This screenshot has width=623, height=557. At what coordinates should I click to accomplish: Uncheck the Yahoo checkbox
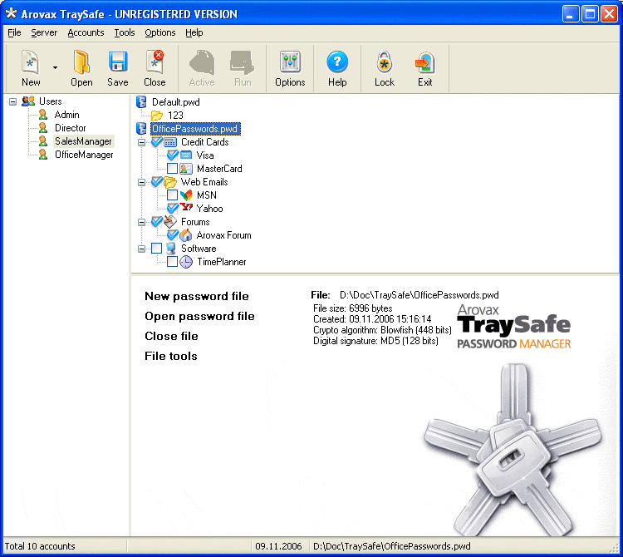point(173,209)
